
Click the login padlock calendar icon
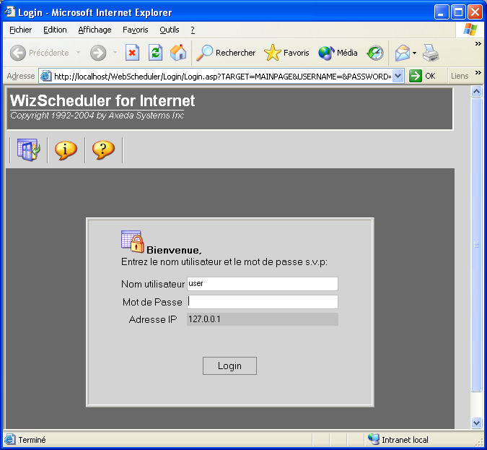coord(132,241)
